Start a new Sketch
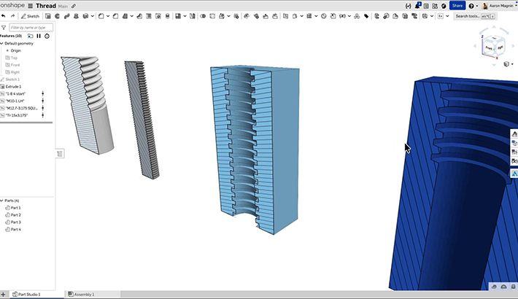 30,15
